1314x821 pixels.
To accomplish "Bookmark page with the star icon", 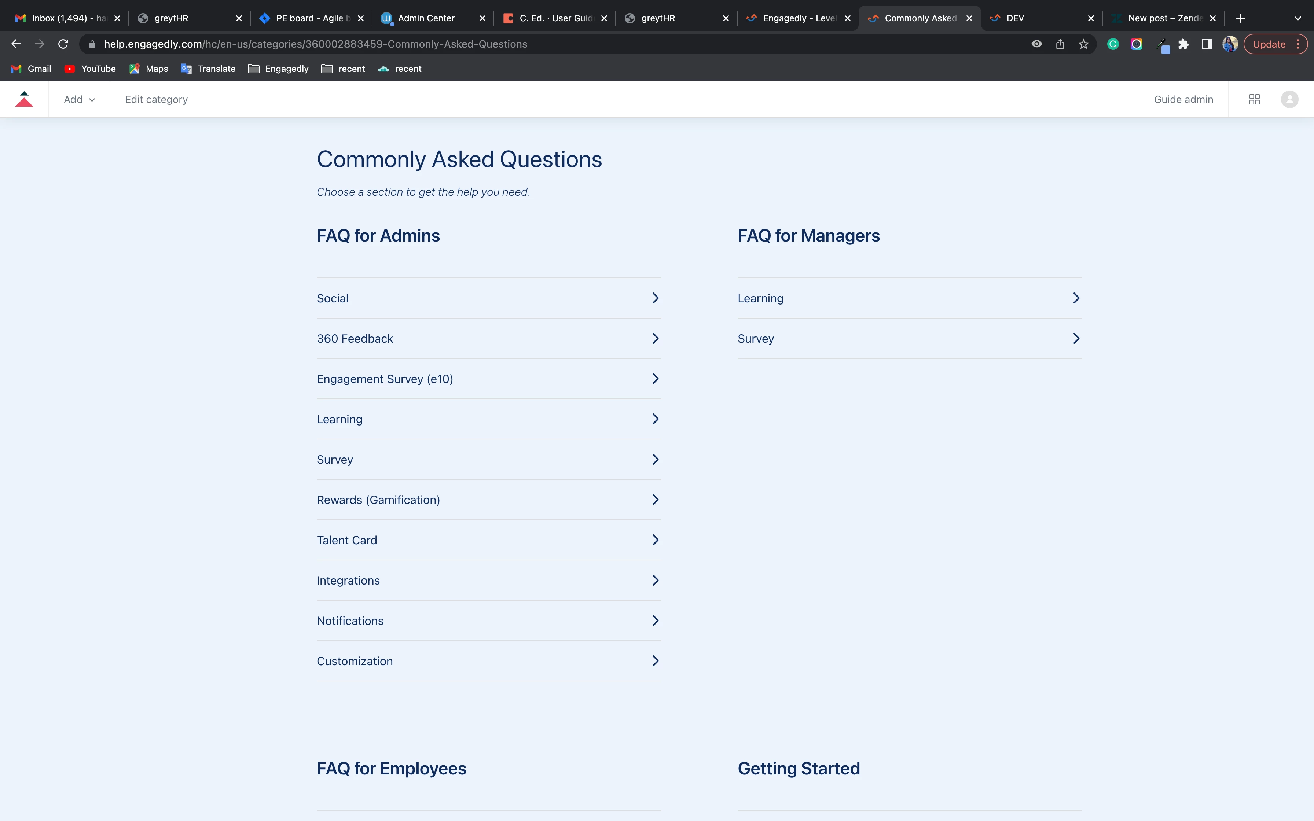I will 1084,44.
